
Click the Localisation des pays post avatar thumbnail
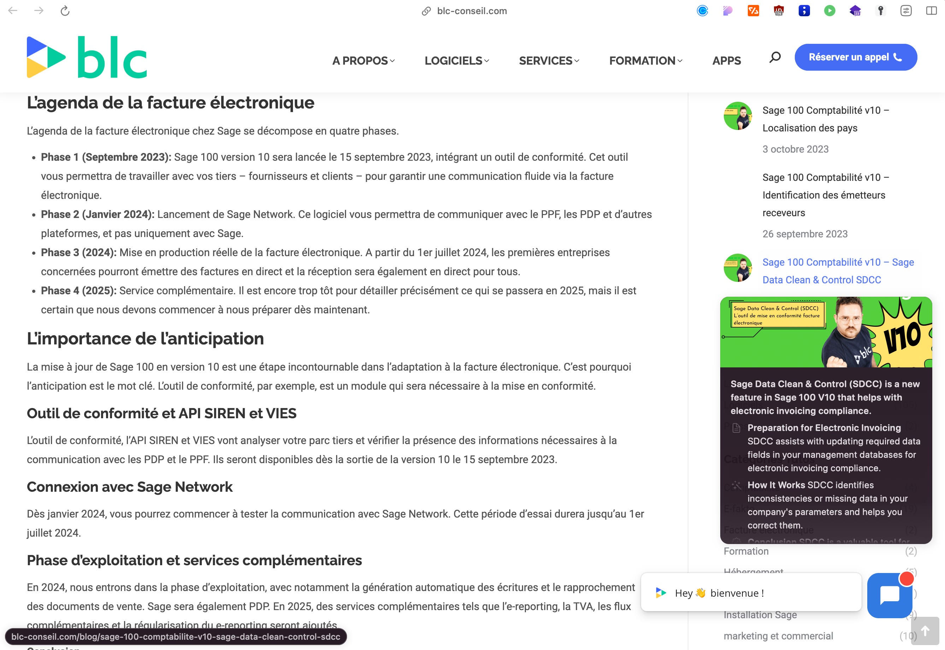point(738,116)
